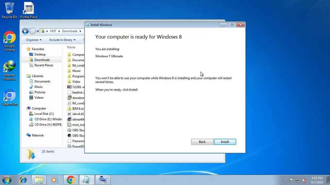
Task: Minimize the Install Windows dialog
Action: point(224,25)
